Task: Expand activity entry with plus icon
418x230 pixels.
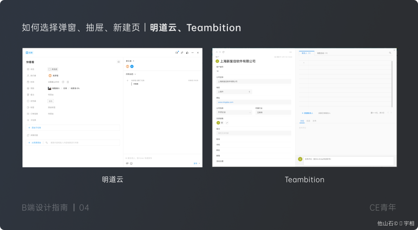Action: (127, 80)
